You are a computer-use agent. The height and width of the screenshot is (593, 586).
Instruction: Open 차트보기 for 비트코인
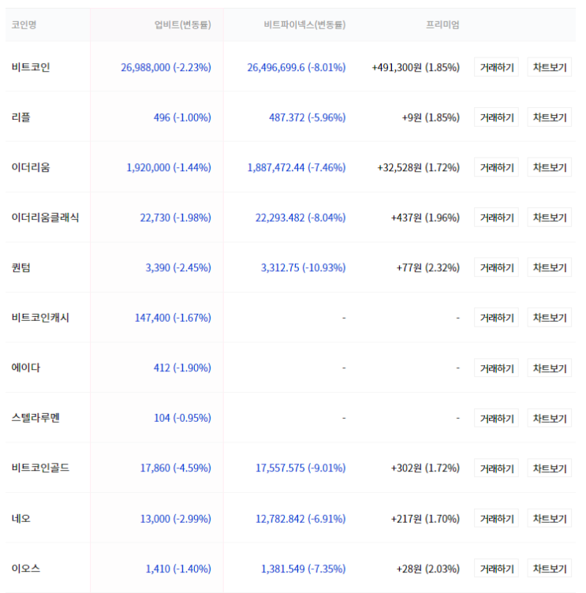click(x=549, y=67)
